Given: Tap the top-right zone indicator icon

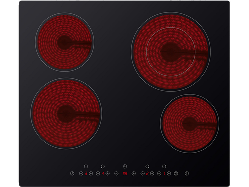Looking at the screenshot, I should click(164, 166).
